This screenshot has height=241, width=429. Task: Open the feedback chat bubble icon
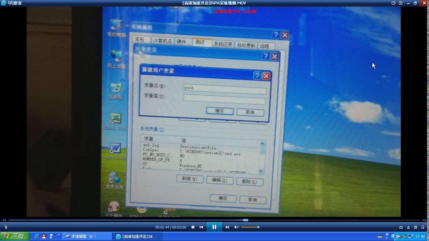(393, 3)
